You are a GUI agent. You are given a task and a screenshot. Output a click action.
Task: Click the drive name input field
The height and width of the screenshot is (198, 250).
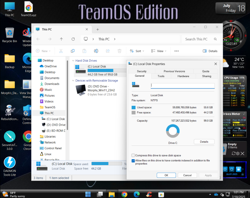point(183,86)
